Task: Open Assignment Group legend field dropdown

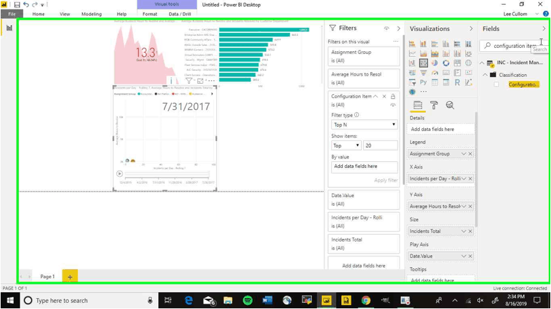Action: (x=464, y=154)
